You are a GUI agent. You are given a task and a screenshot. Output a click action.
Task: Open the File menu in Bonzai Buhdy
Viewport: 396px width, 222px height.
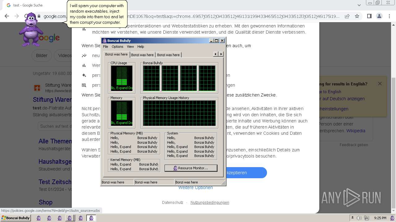105,47
